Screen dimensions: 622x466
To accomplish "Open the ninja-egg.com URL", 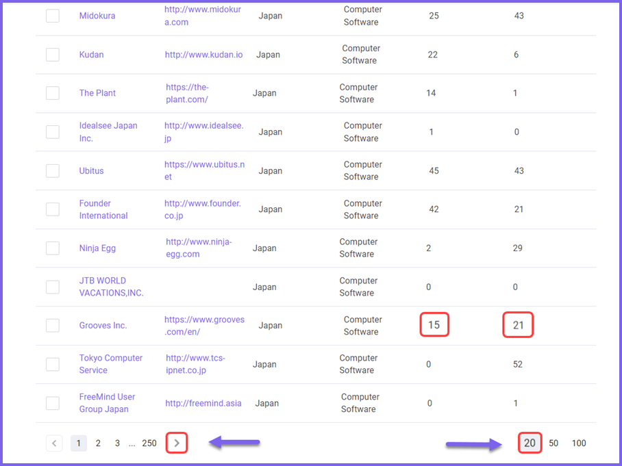I will pyautogui.click(x=199, y=248).
